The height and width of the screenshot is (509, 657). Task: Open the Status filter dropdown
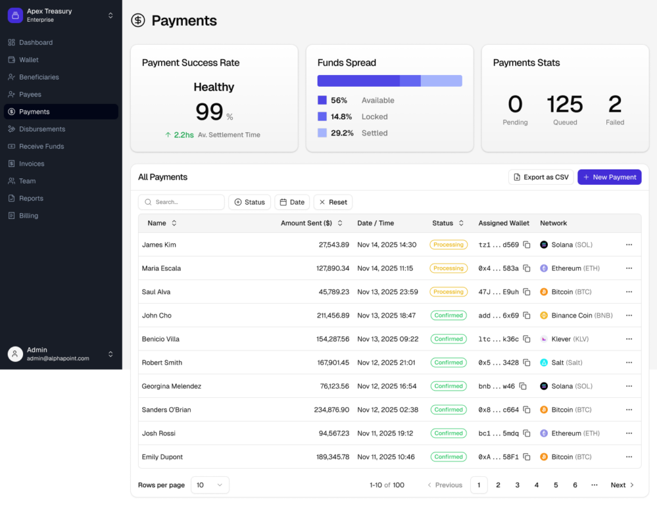(250, 202)
